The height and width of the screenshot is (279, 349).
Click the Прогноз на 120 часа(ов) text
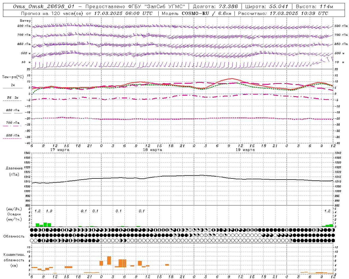point(52,13)
